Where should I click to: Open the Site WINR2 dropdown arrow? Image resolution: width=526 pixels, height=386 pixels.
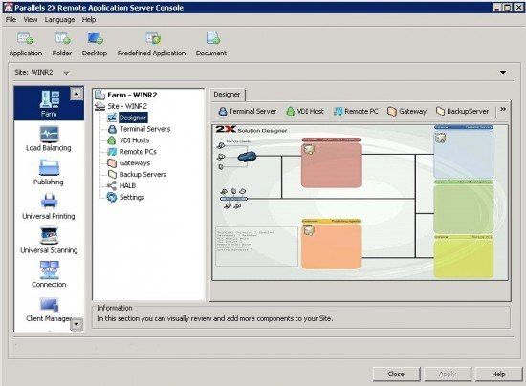pos(66,73)
